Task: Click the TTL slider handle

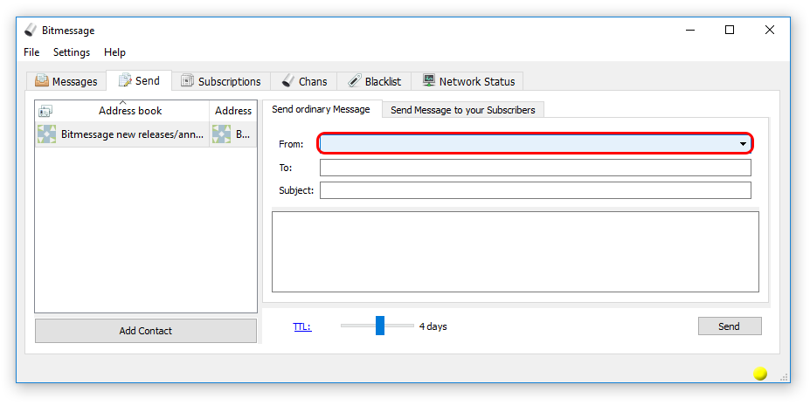Action: coord(380,326)
